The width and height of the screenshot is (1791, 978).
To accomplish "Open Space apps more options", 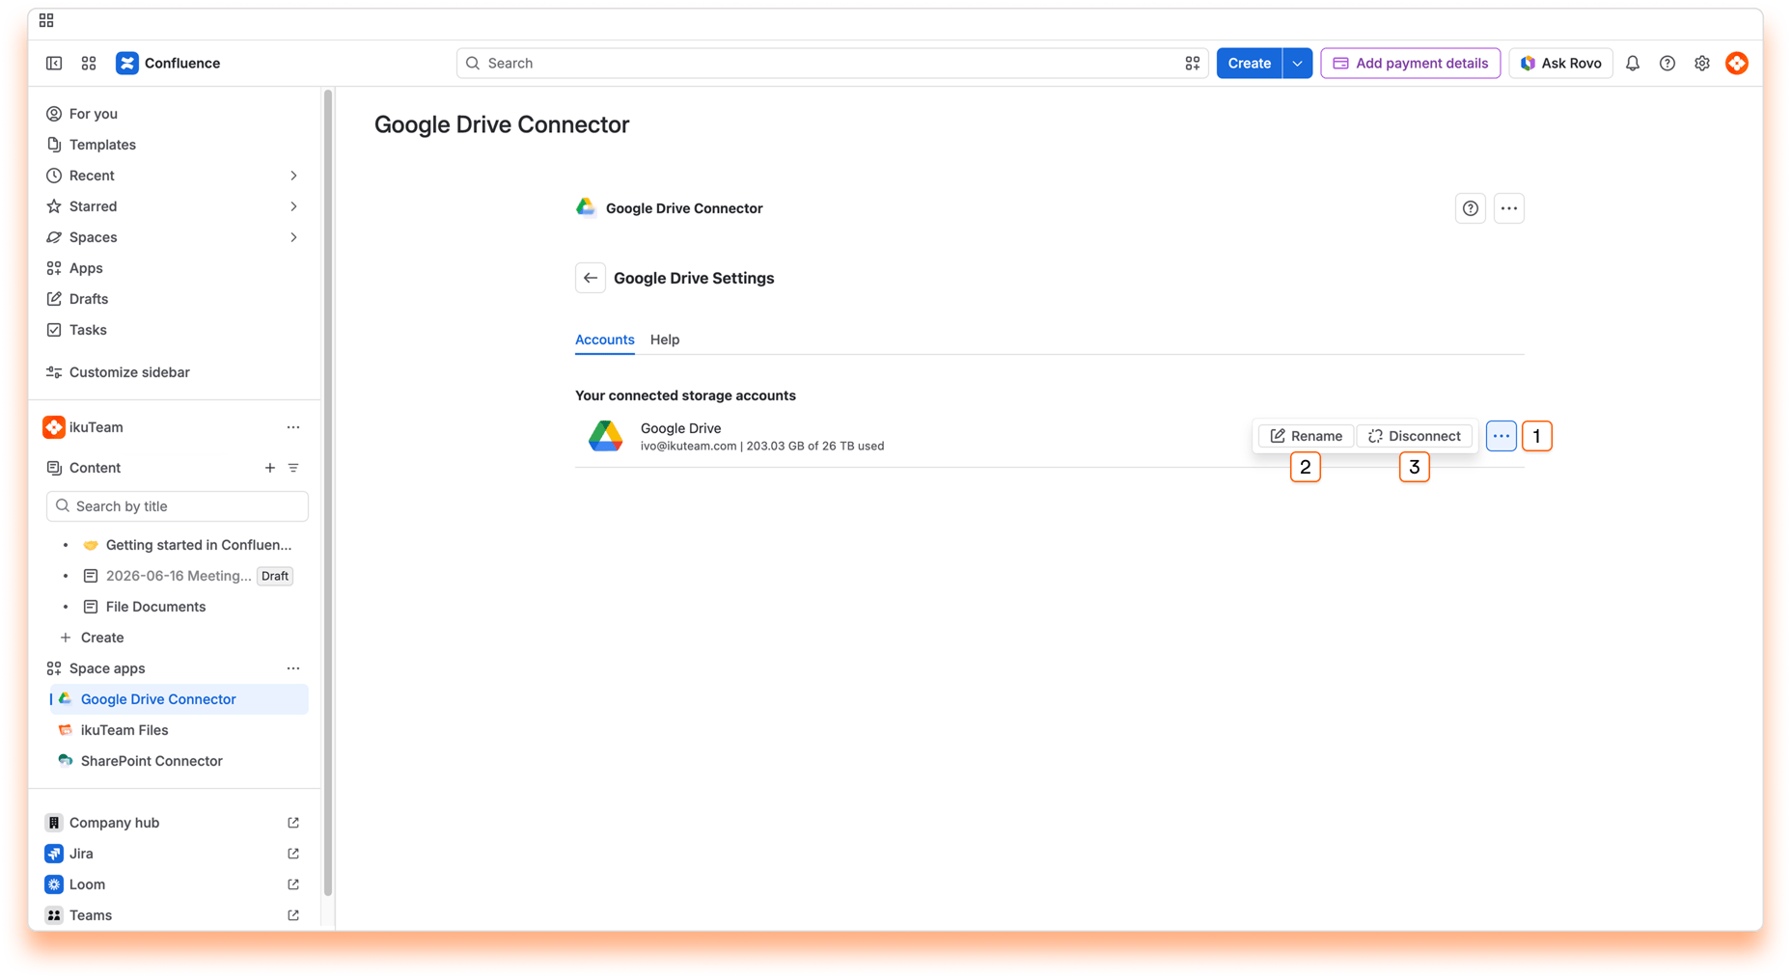I will click(293, 668).
